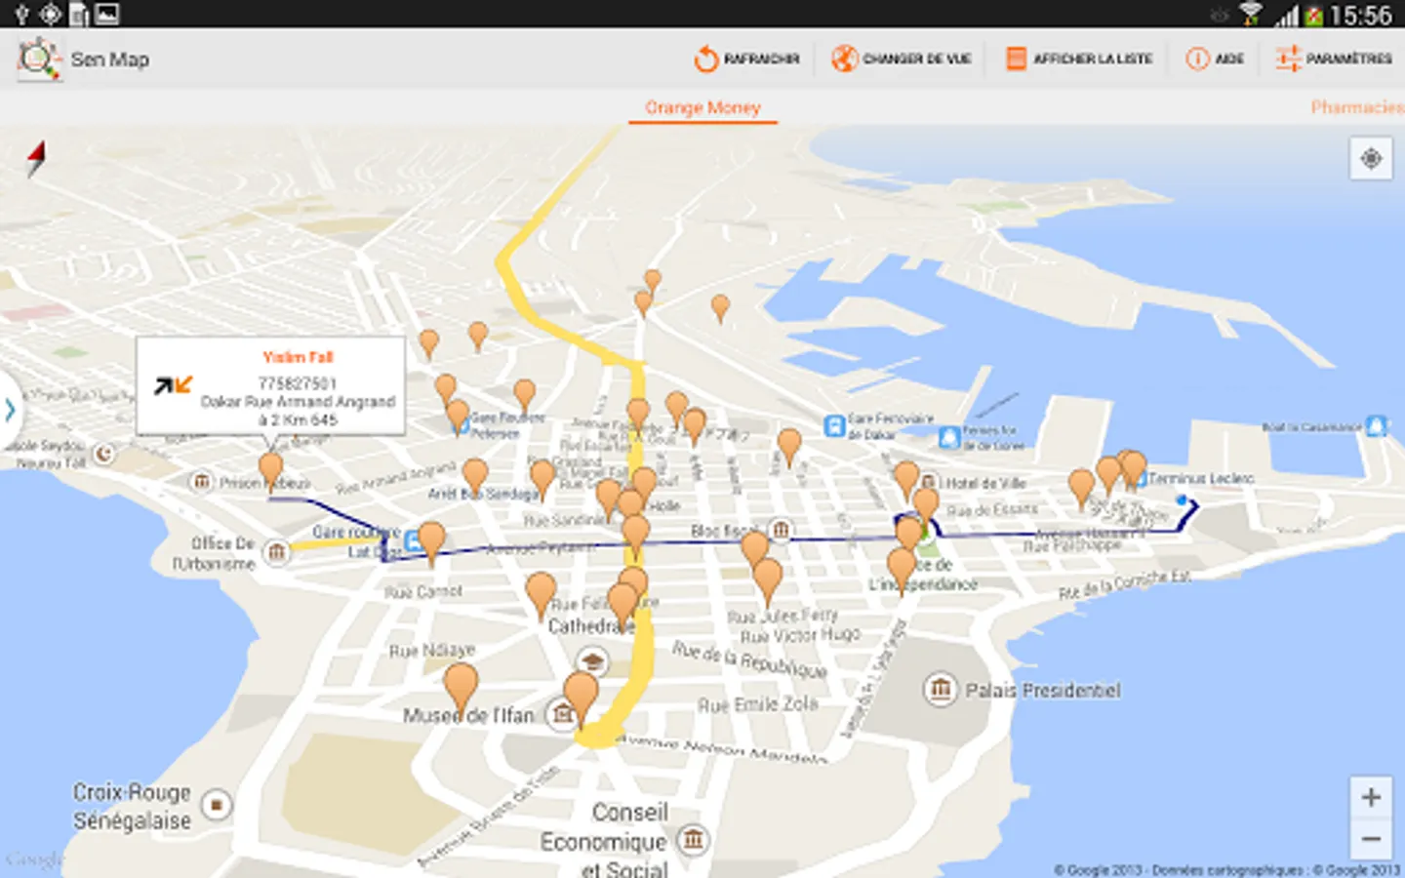Tap the Rue Emile Zola label

pos(758,704)
